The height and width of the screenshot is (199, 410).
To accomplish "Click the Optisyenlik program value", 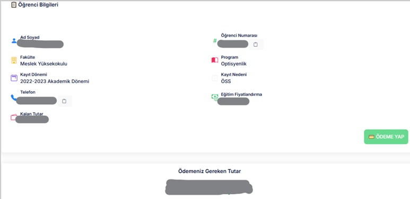I will pos(234,64).
